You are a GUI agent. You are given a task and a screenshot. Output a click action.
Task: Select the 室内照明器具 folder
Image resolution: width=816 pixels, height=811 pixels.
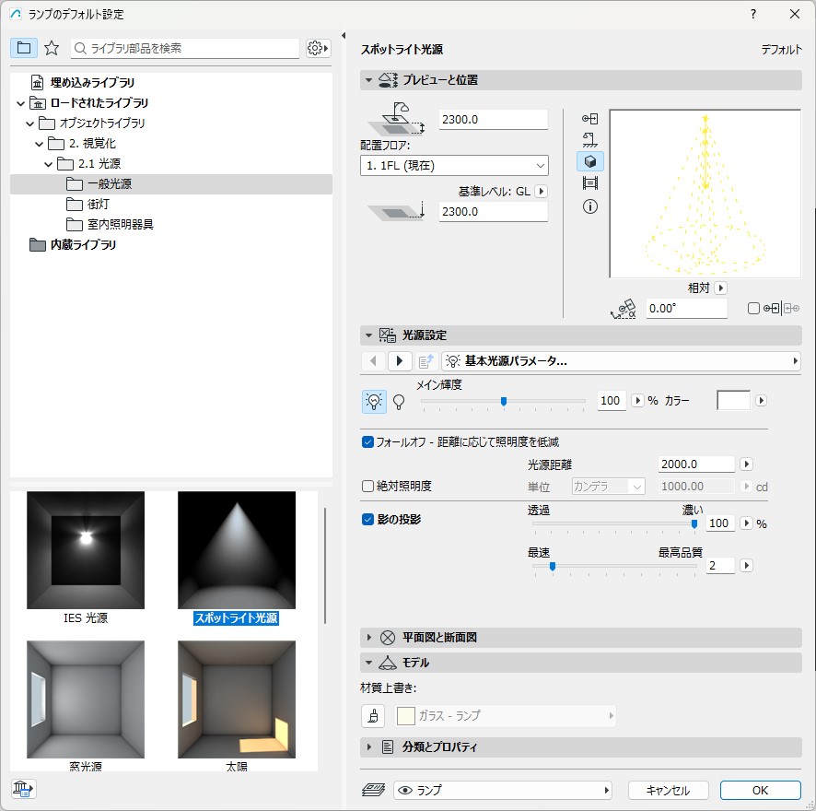[120, 224]
